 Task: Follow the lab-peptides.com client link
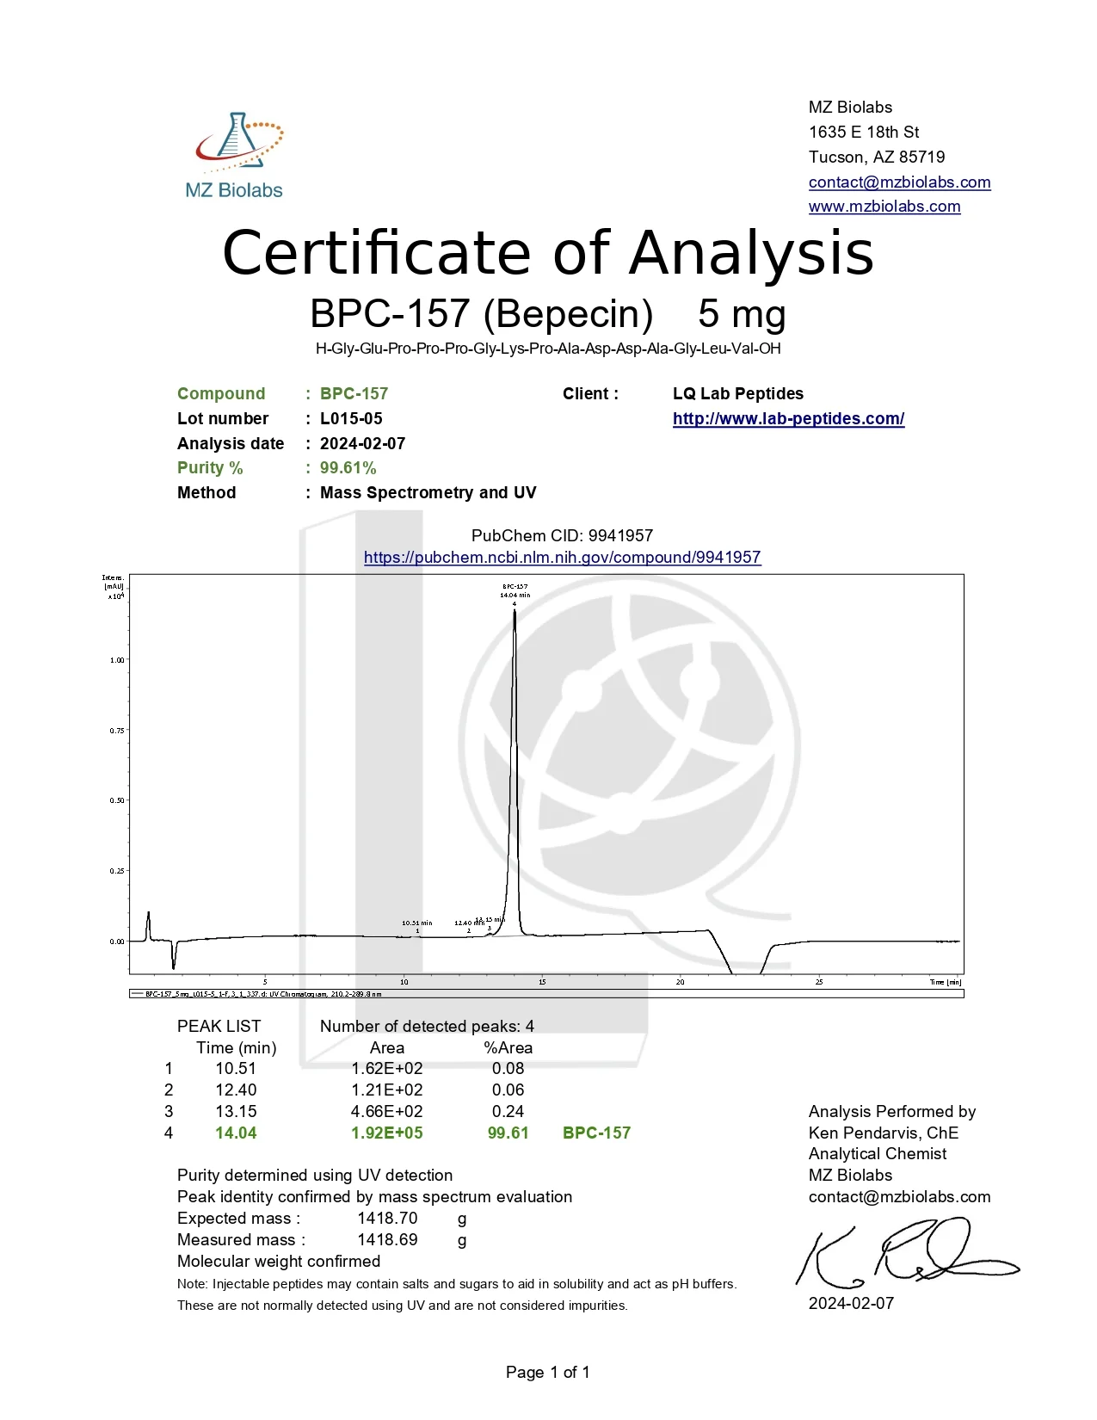click(x=788, y=419)
